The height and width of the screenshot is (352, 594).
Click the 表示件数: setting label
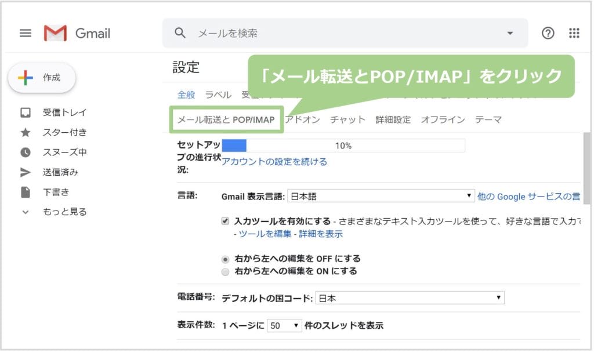coord(196,325)
